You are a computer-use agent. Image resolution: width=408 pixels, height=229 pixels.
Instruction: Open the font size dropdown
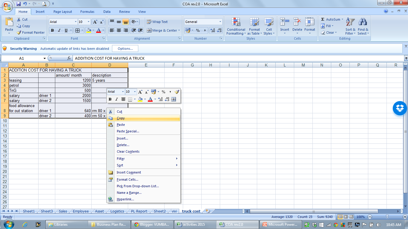(88, 21)
